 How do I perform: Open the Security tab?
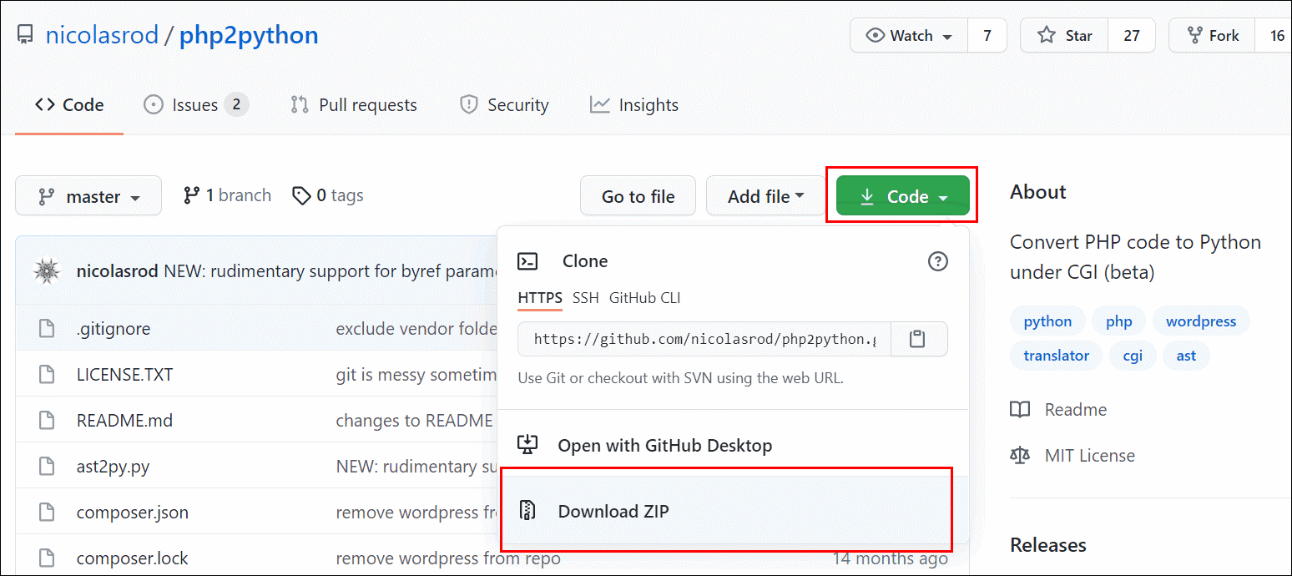point(504,105)
